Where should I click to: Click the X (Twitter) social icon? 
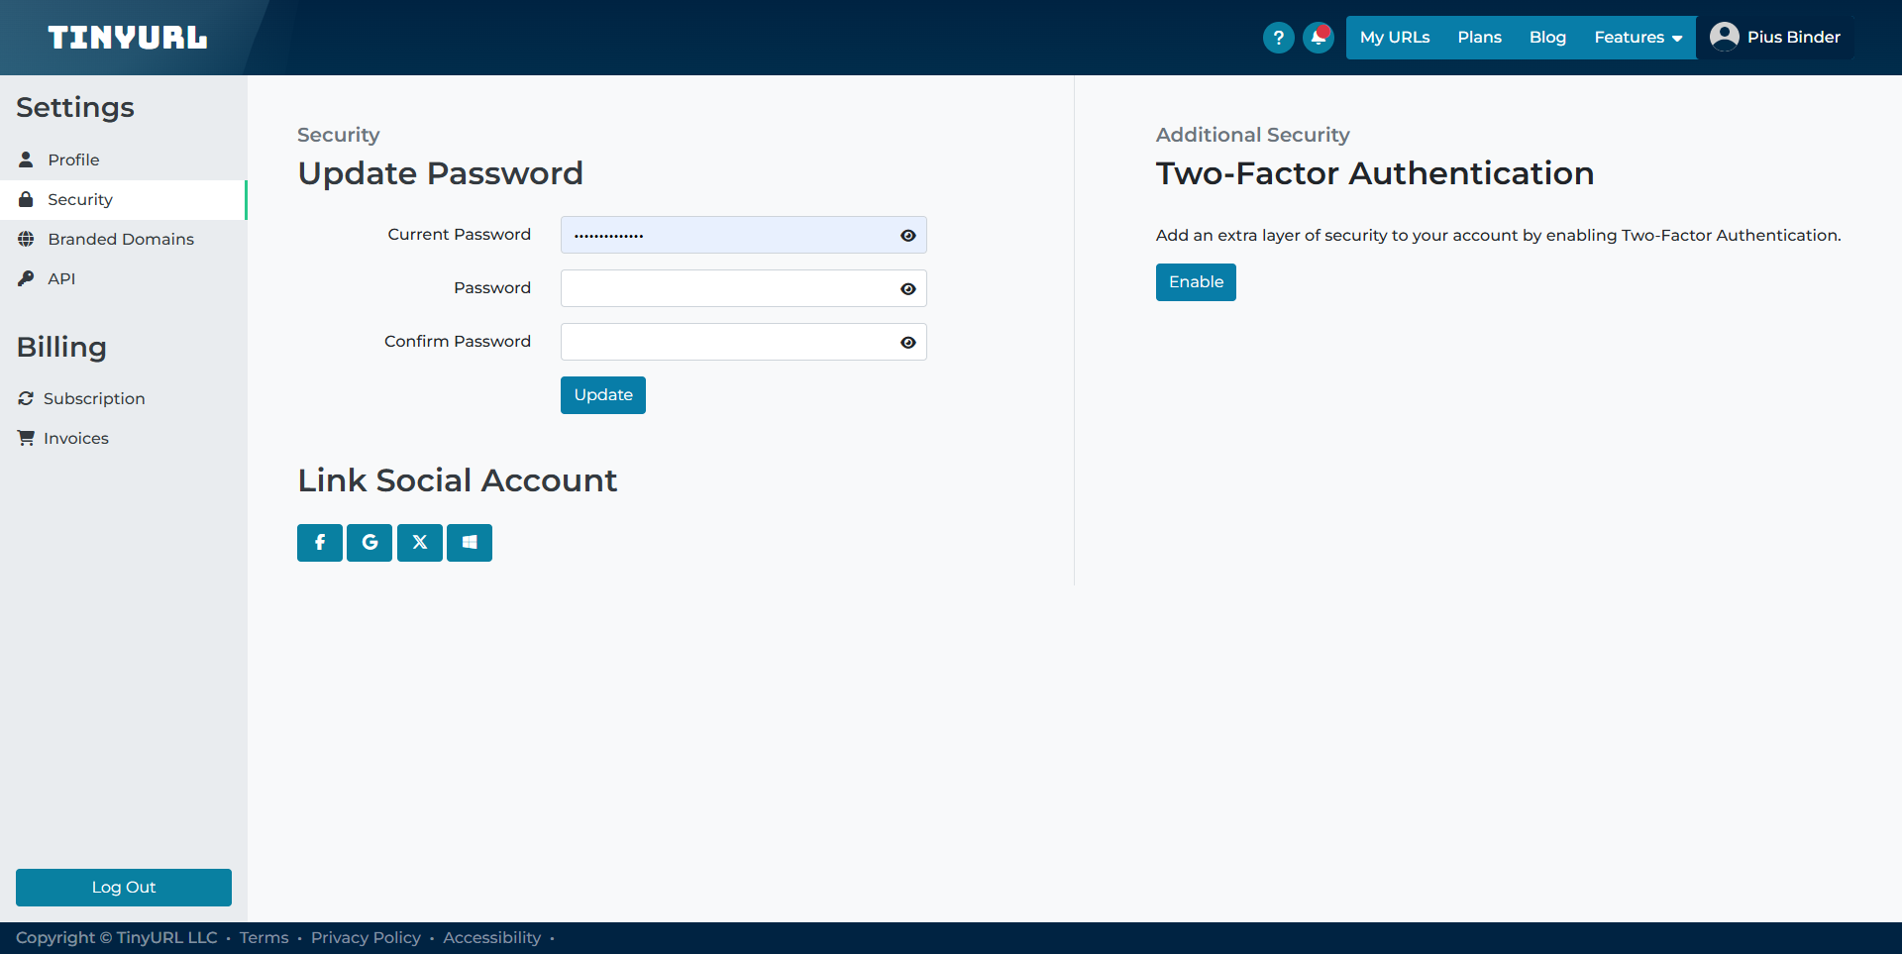click(x=420, y=543)
